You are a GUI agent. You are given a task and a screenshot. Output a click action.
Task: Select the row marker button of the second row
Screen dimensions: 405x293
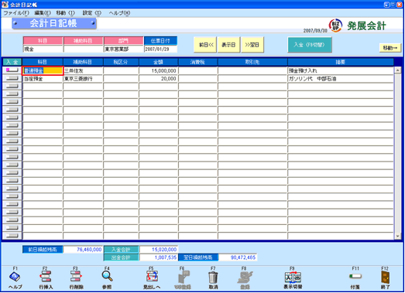pos(12,78)
